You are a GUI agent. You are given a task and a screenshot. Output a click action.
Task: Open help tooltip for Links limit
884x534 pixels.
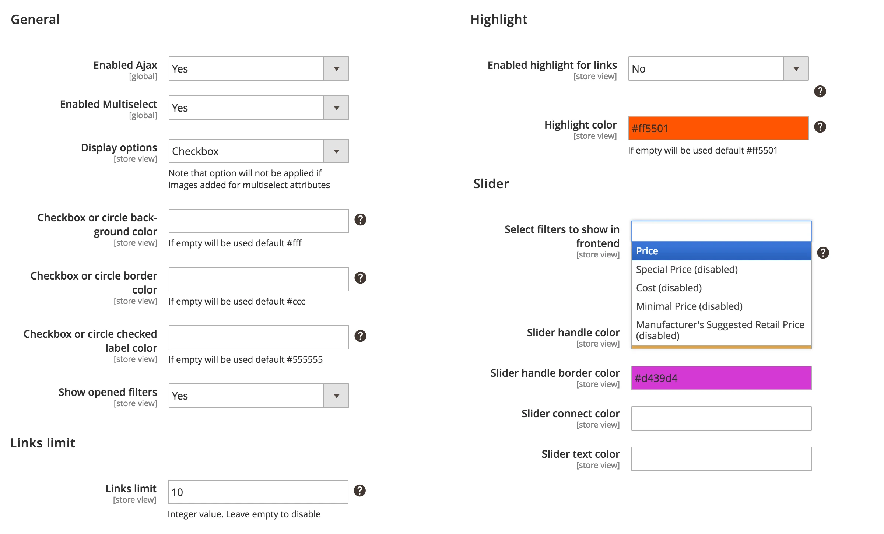pyautogui.click(x=360, y=491)
